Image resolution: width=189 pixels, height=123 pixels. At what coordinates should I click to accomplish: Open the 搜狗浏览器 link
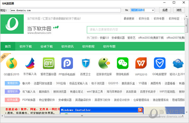pos(60,91)
